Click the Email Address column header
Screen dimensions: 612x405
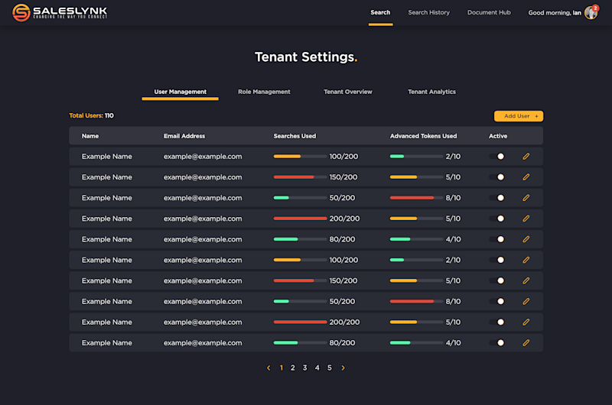pos(184,136)
